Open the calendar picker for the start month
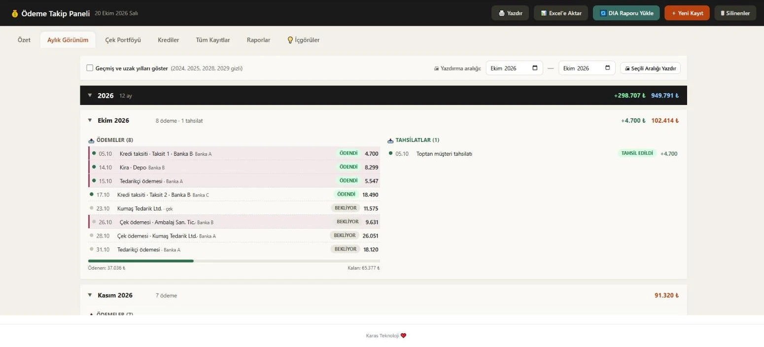Screen dimensions: 764x347 pos(535,68)
